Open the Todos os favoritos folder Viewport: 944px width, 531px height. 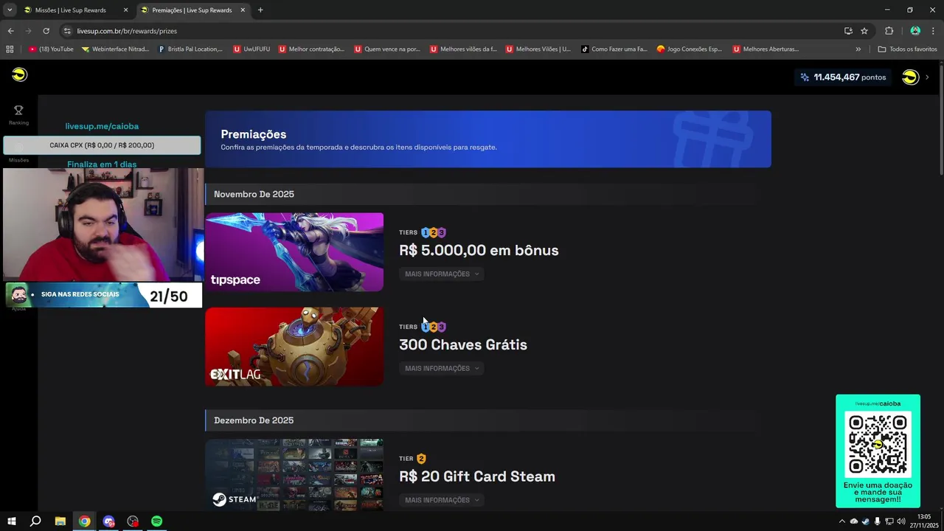pos(907,49)
